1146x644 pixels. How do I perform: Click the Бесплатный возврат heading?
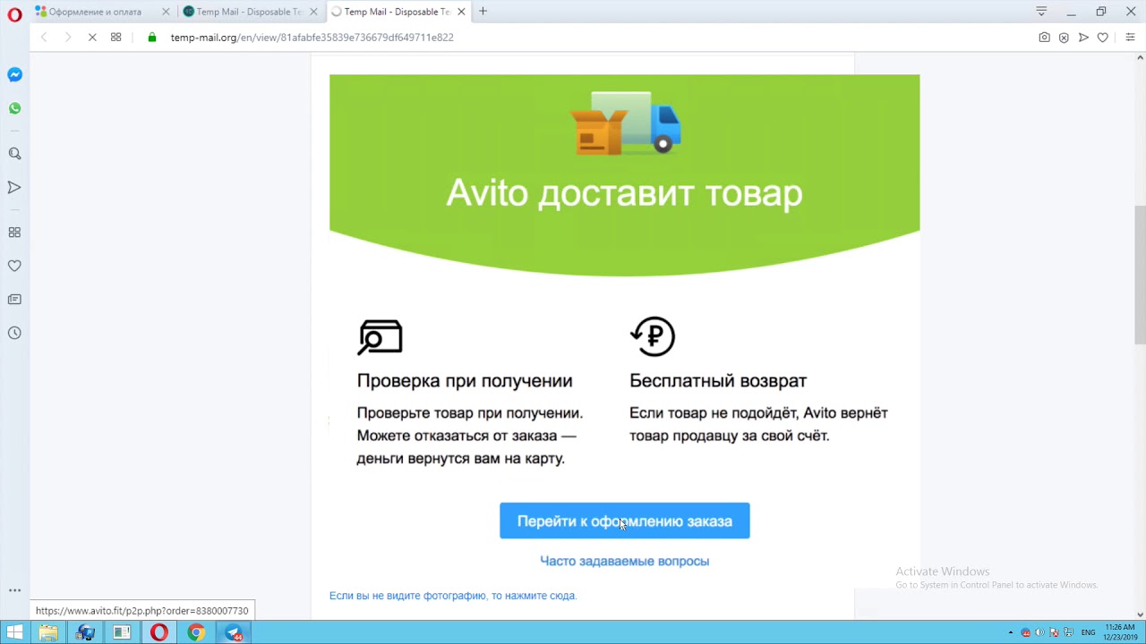point(718,381)
